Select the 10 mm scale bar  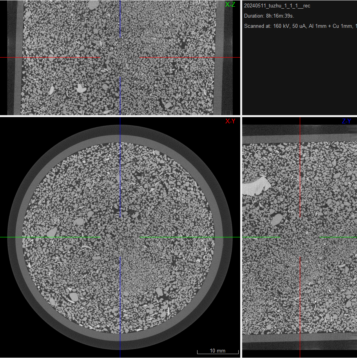pyautogui.click(x=217, y=351)
